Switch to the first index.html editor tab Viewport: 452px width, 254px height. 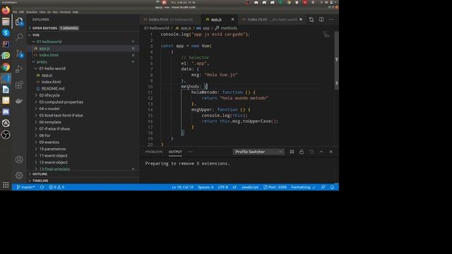click(x=170, y=19)
